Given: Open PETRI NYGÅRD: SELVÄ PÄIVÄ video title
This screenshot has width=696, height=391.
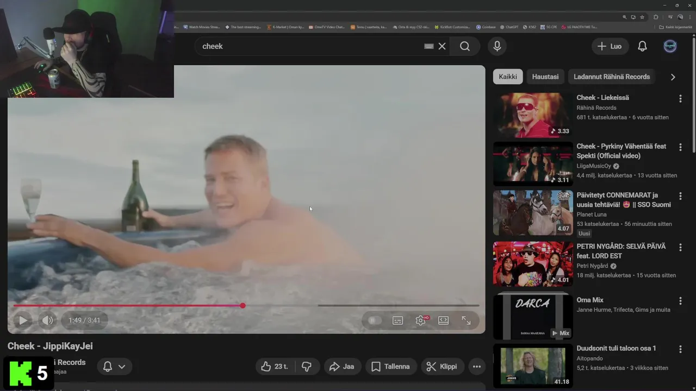Looking at the screenshot, I should pyautogui.click(x=621, y=251).
